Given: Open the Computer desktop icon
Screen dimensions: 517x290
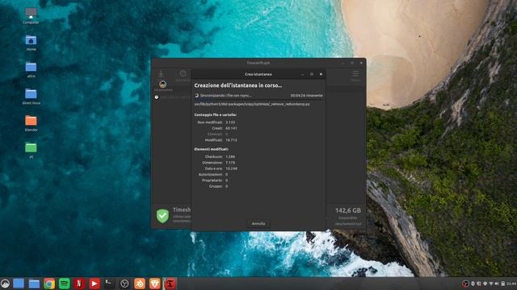Looking at the screenshot, I should coord(31,16).
